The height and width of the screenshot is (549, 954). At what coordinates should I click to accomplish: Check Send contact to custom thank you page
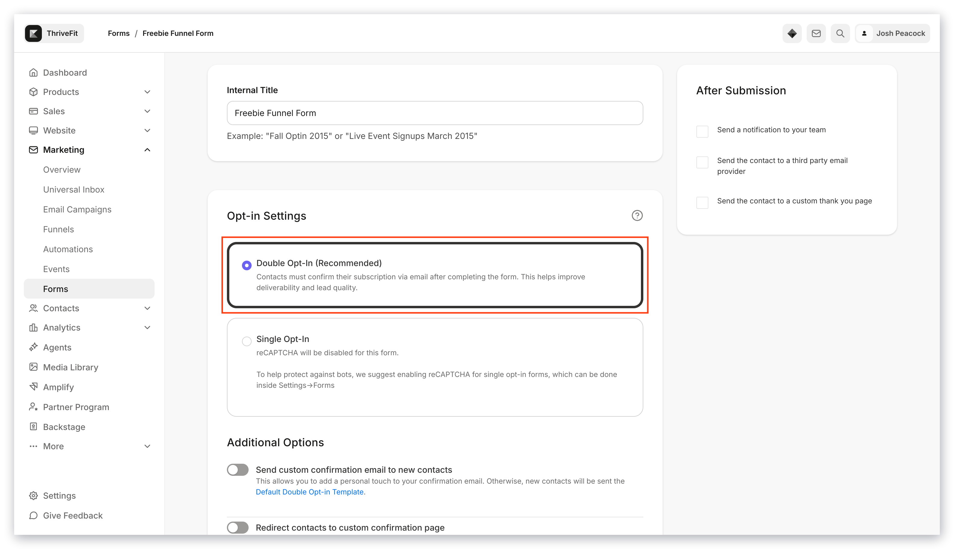pyautogui.click(x=702, y=203)
